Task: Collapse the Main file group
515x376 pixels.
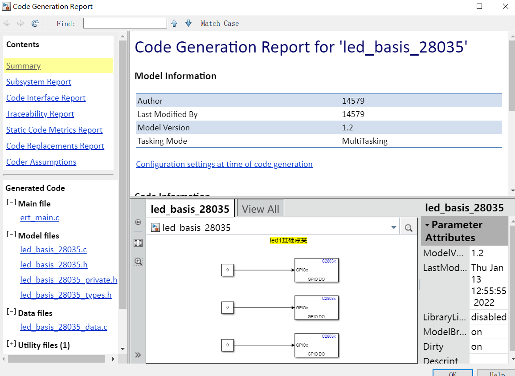Action: (x=11, y=202)
